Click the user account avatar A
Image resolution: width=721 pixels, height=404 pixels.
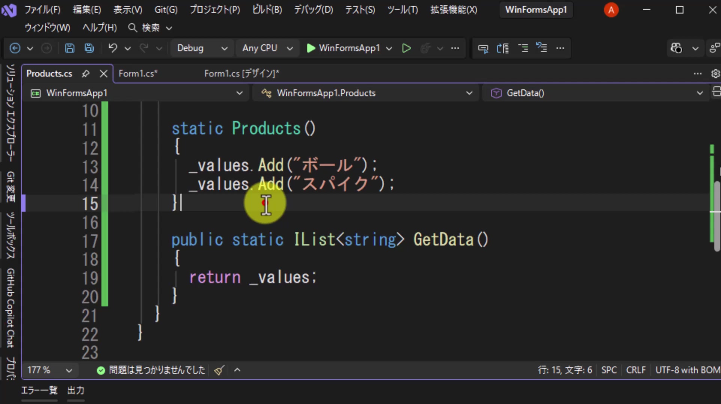coord(611,10)
